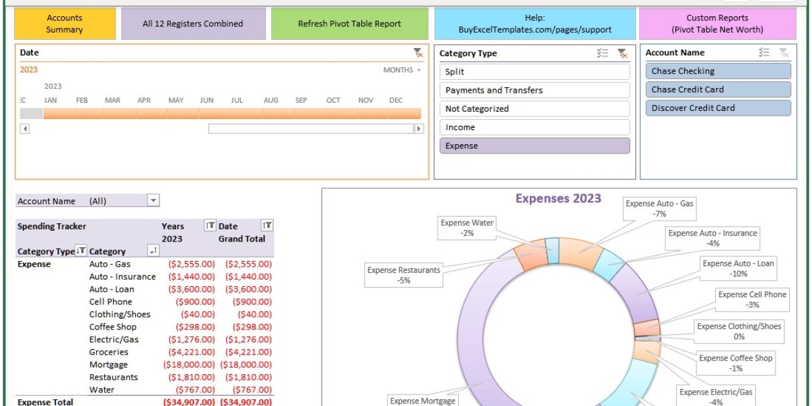
Task: Clear the Category Type slicer filter
Action: coord(623,53)
